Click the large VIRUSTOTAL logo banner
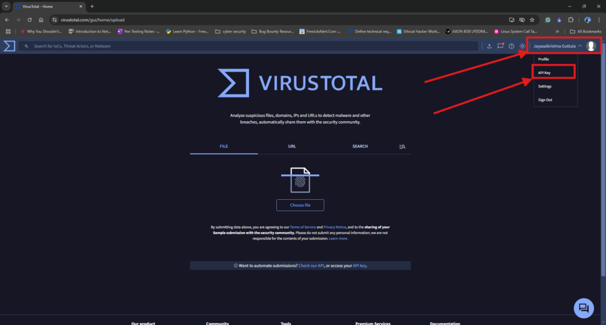This screenshot has height=325, width=606. [300, 83]
